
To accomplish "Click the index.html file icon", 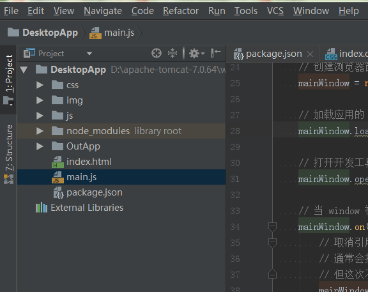I will click(57, 162).
